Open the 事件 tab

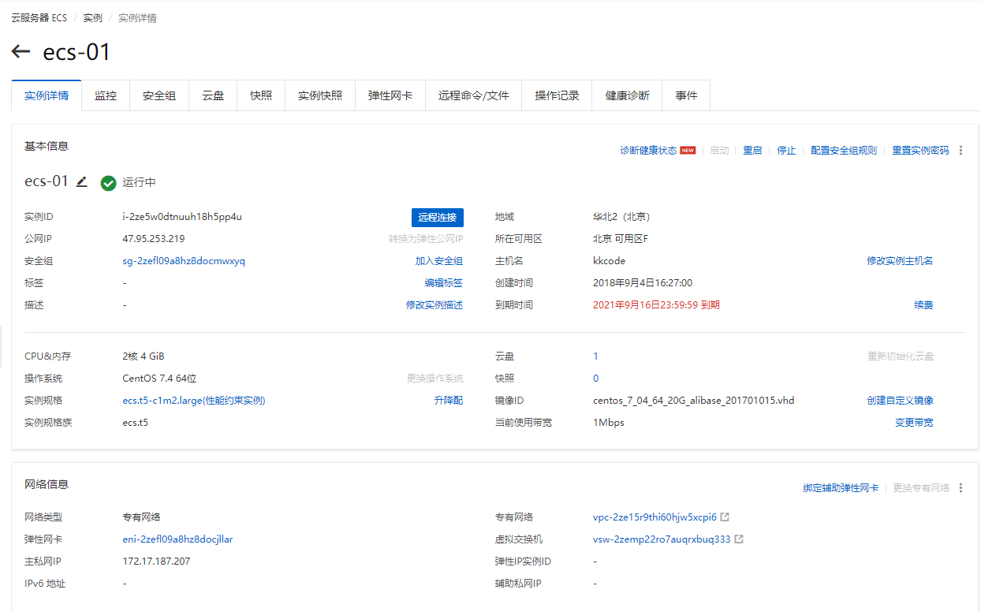[686, 95]
